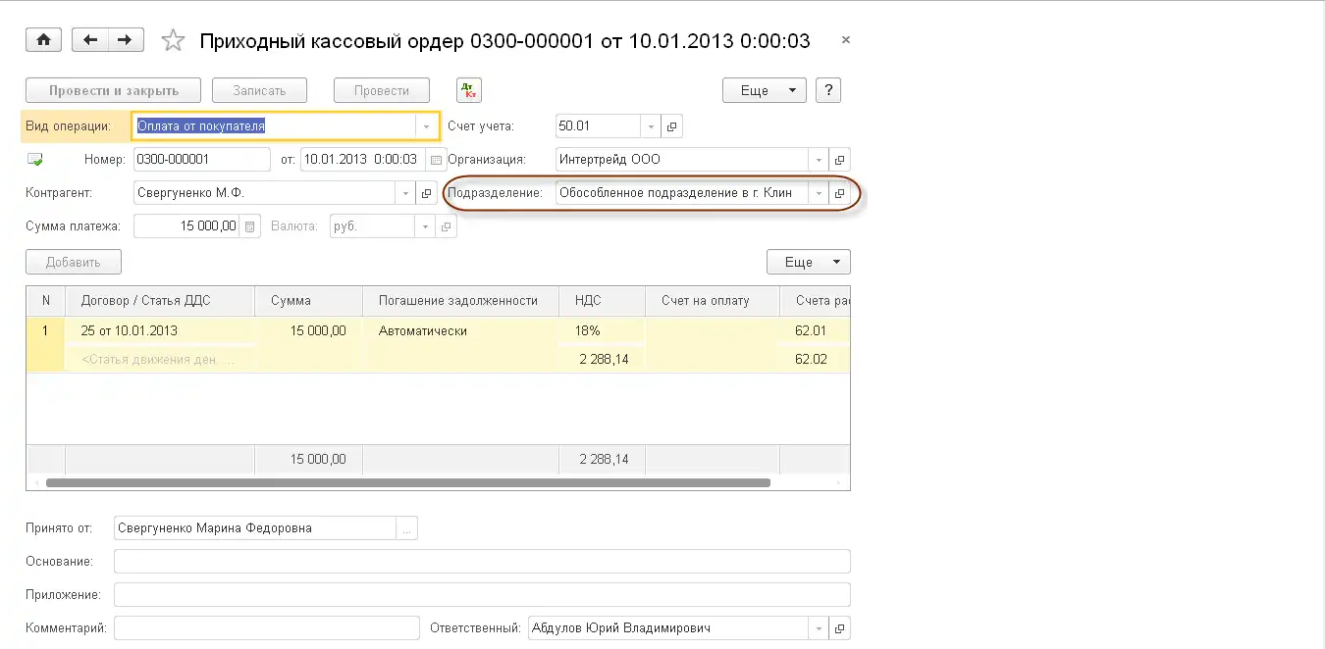Open calendar picker next to document date
Viewport: 1325px width, 649px height.
pos(435,160)
